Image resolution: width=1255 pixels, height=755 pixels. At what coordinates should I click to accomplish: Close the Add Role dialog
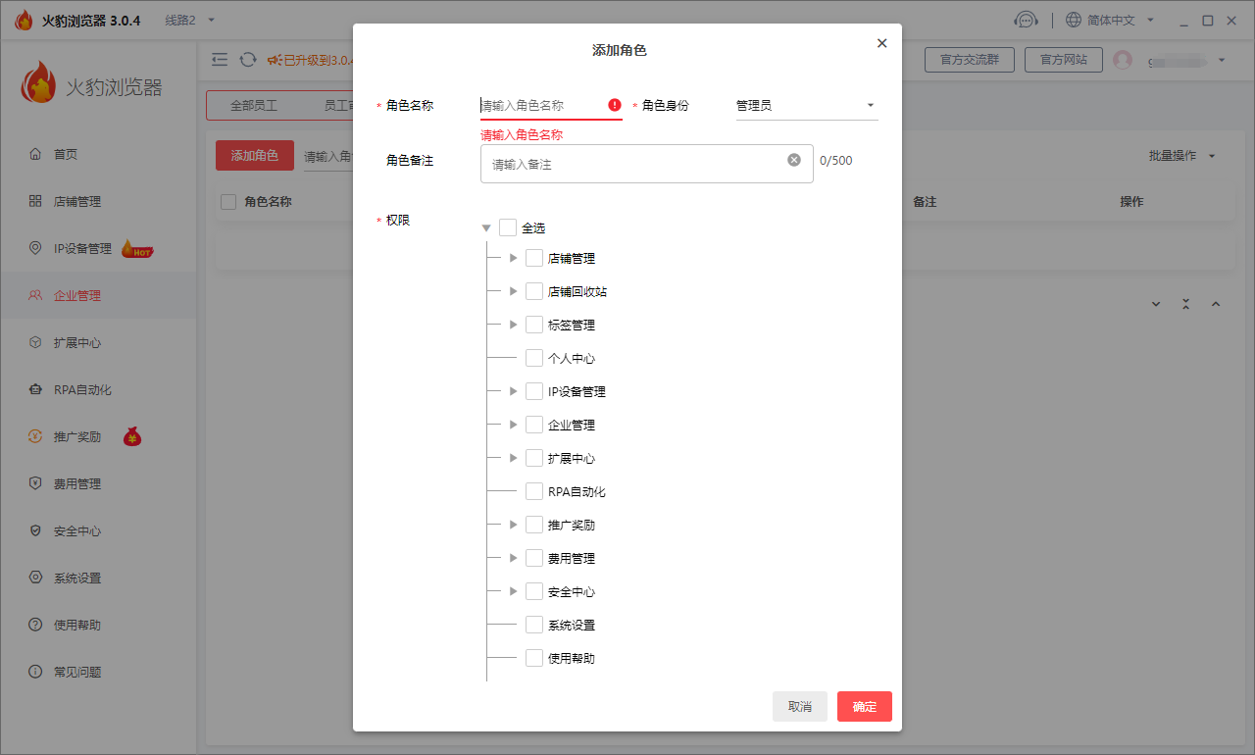pyautogui.click(x=881, y=43)
